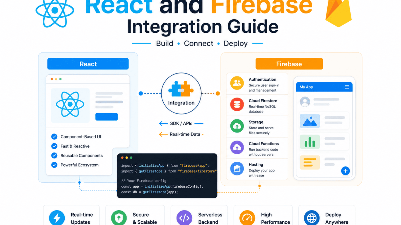Click the Cloud Firestore database icon
This screenshot has width=401, height=225.
[237, 105]
